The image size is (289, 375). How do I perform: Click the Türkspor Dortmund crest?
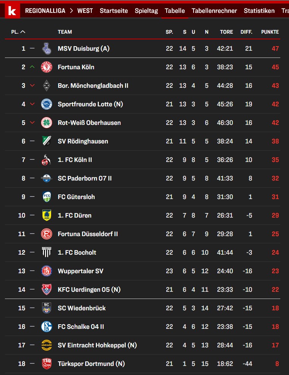pyautogui.click(x=47, y=364)
